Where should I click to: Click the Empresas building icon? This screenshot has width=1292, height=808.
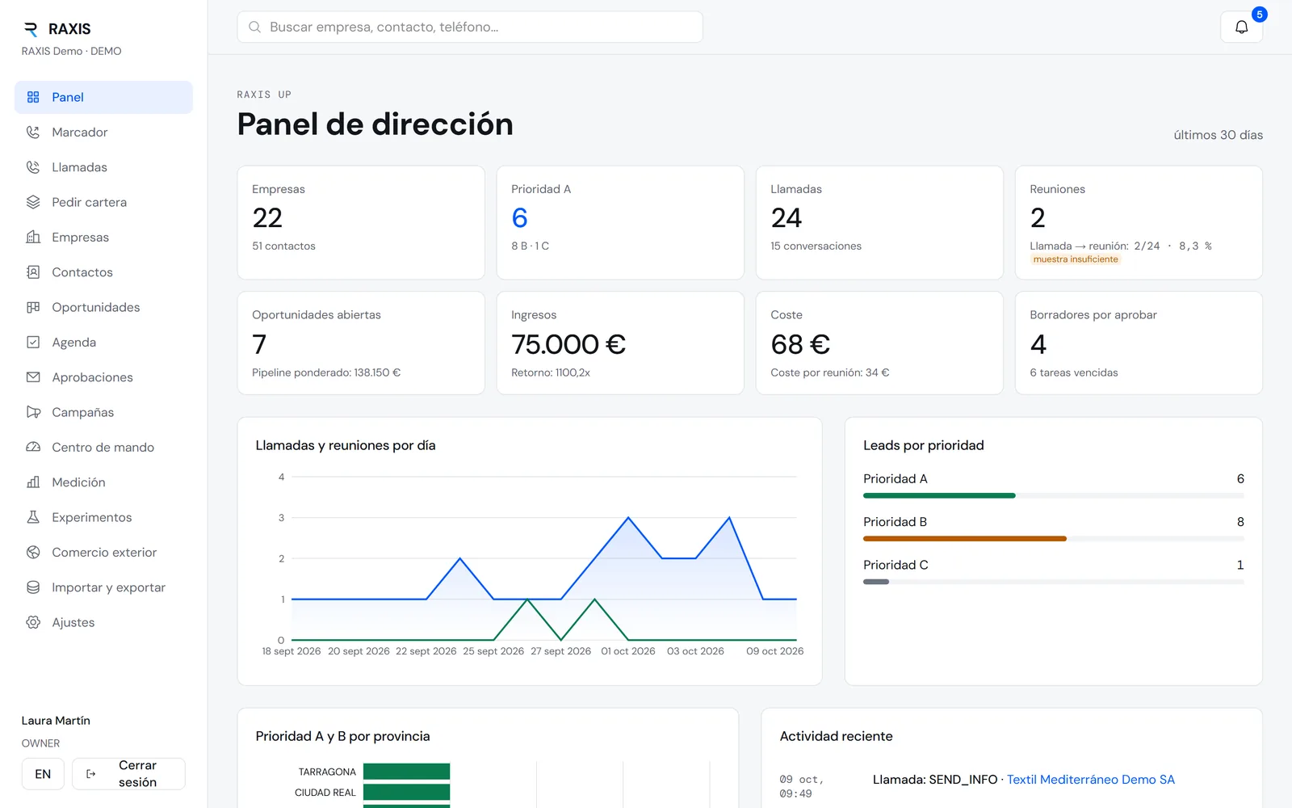click(x=33, y=237)
